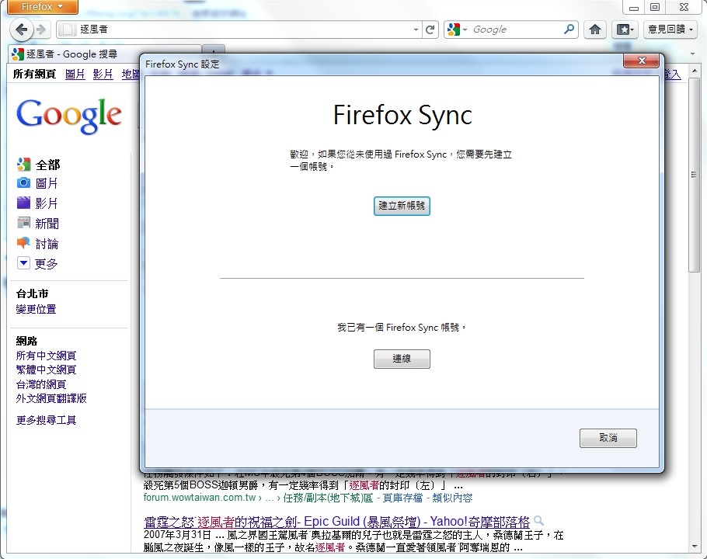
Task: Click the 變更位置 link
Action: 36,309
